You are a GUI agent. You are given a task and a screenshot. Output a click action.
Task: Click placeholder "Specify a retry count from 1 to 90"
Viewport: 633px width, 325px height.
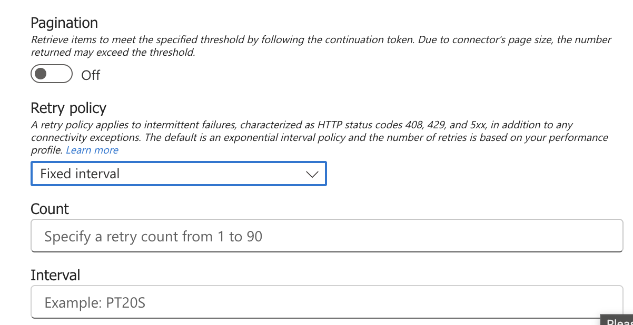(153, 237)
